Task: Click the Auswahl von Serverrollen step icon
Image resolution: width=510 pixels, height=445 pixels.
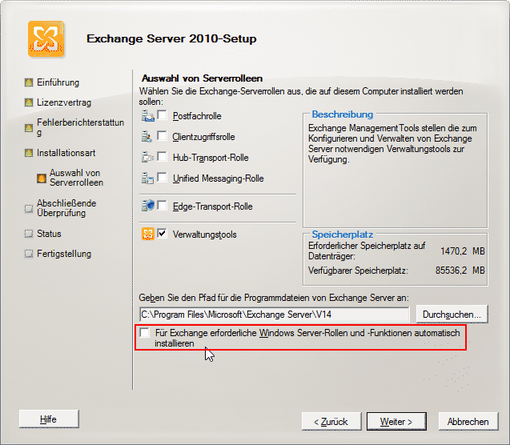Action: [42, 178]
